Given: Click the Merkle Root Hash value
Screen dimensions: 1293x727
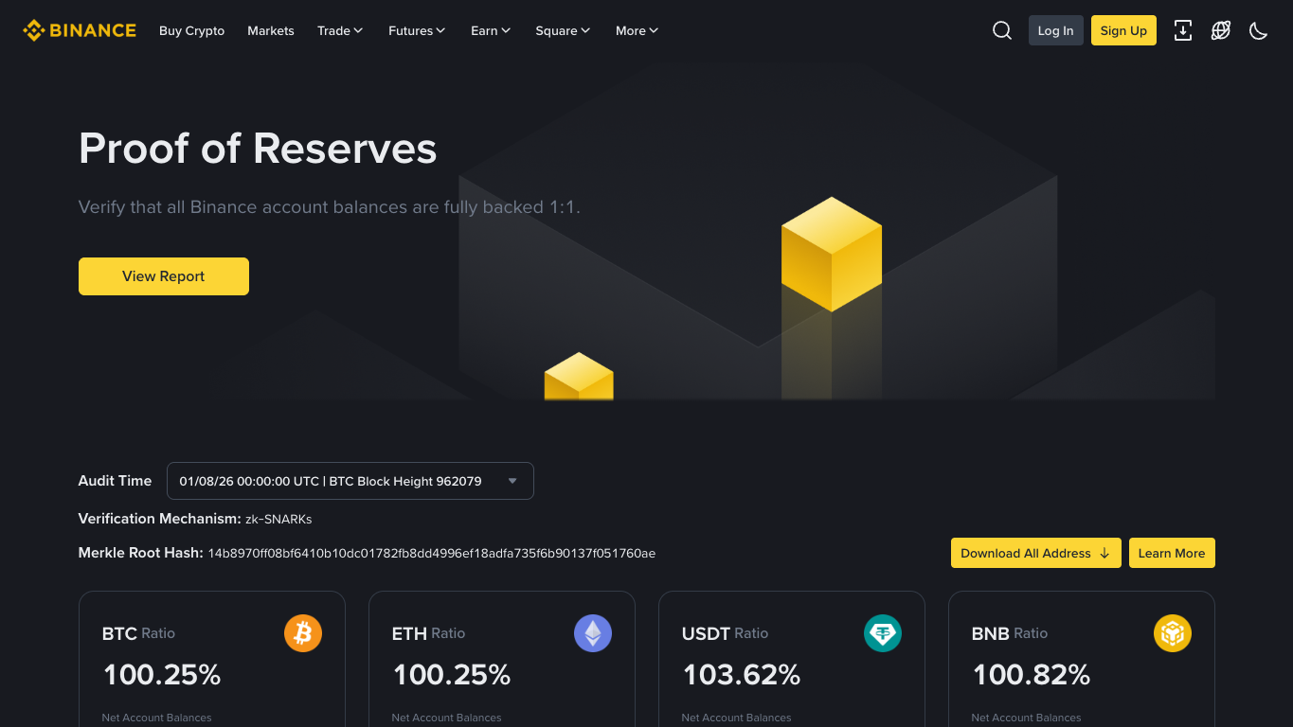Looking at the screenshot, I should tap(432, 553).
